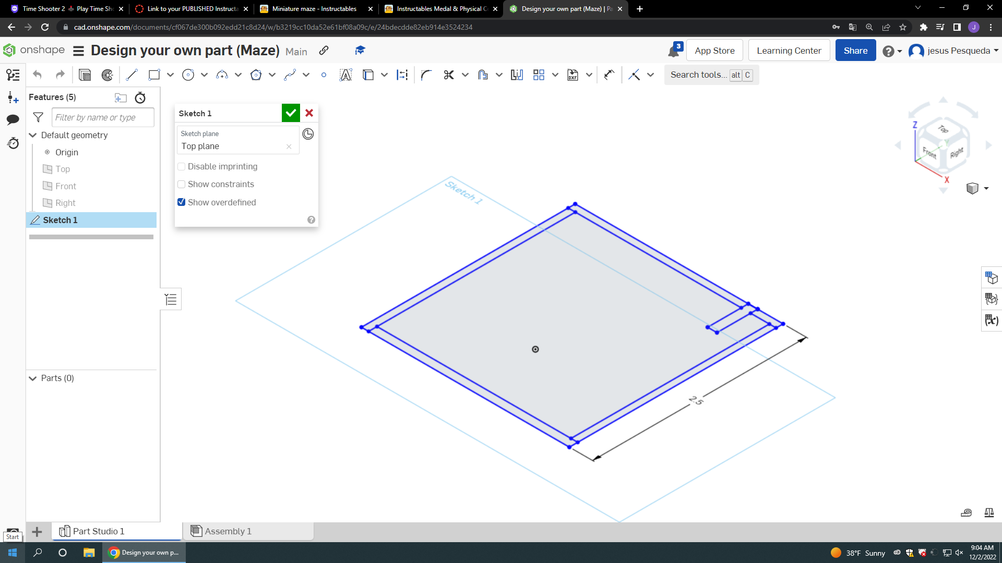Switch to the Assembly 1 tab
Viewport: 1002px width, 563px height.
coord(228,531)
